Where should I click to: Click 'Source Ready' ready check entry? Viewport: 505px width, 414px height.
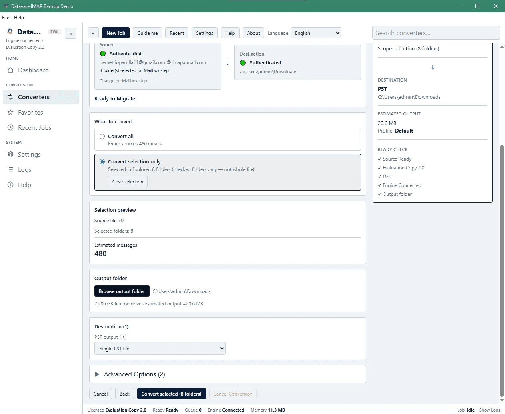pyautogui.click(x=395, y=159)
